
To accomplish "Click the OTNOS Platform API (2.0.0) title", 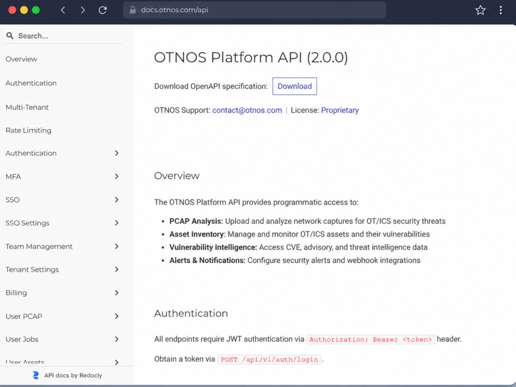I will point(251,57).
